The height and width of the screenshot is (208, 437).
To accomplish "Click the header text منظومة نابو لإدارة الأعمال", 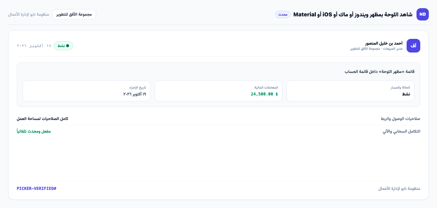I will [x=29, y=14].
